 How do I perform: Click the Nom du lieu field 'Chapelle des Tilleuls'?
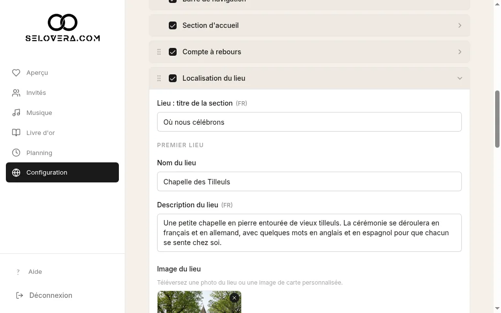(309, 181)
